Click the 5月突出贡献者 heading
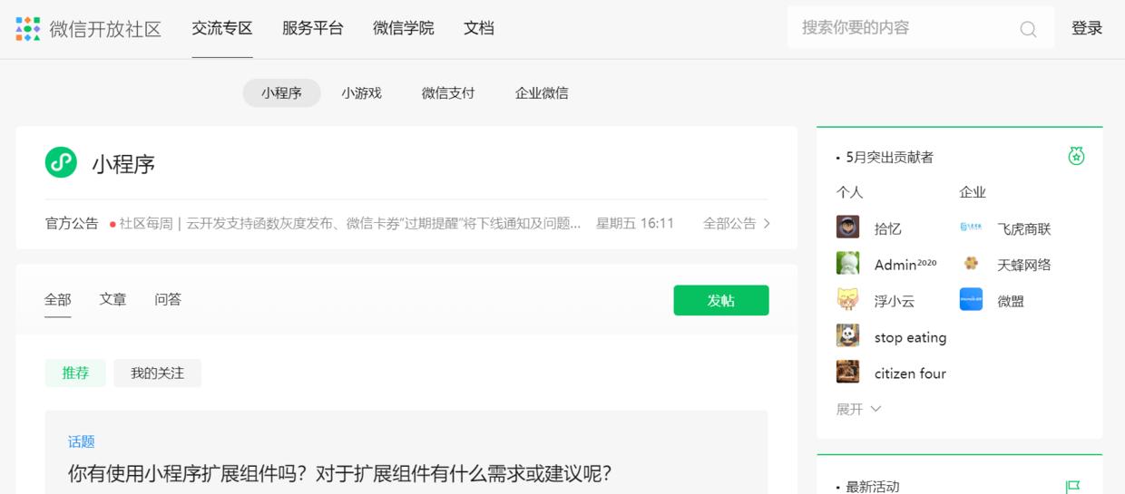This screenshot has height=494, width=1125. pyautogui.click(x=889, y=157)
